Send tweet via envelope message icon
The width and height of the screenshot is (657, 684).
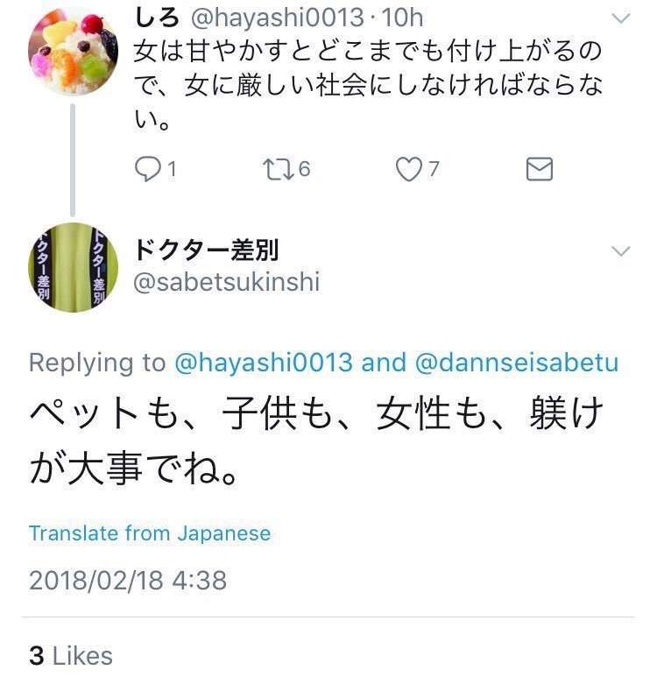click(x=540, y=169)
